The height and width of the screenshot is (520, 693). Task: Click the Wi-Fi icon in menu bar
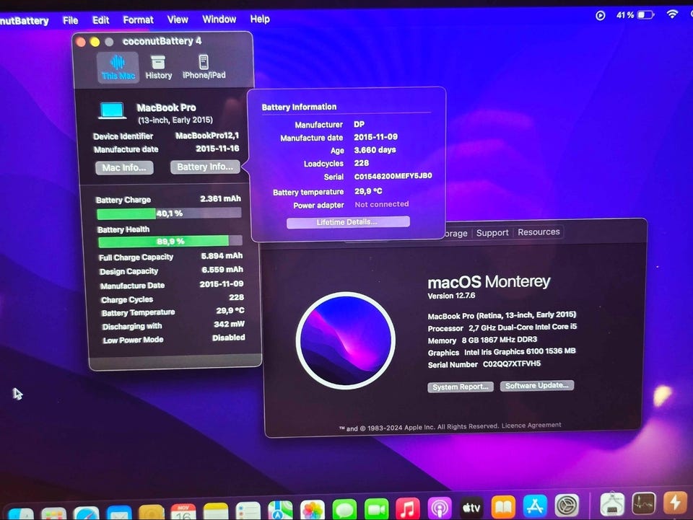[x=672, y=14]
